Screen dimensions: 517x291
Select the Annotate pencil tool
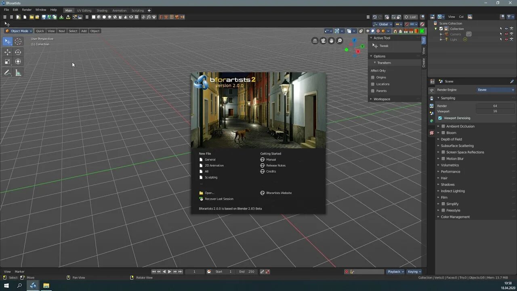point(8,73)
